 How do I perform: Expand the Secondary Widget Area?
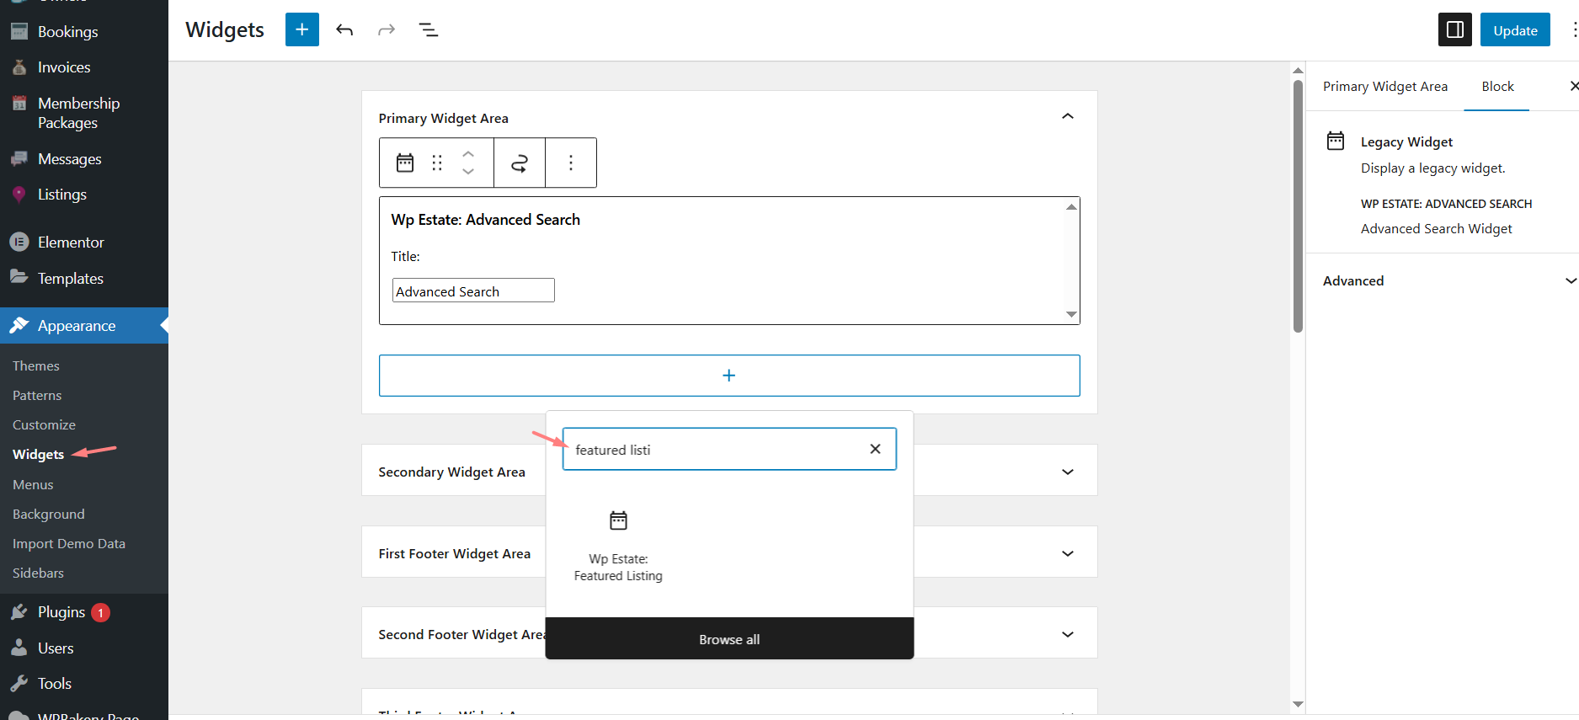click(1067, 472)
